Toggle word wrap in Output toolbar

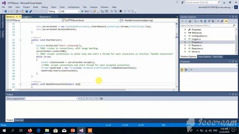pos(101,99)
